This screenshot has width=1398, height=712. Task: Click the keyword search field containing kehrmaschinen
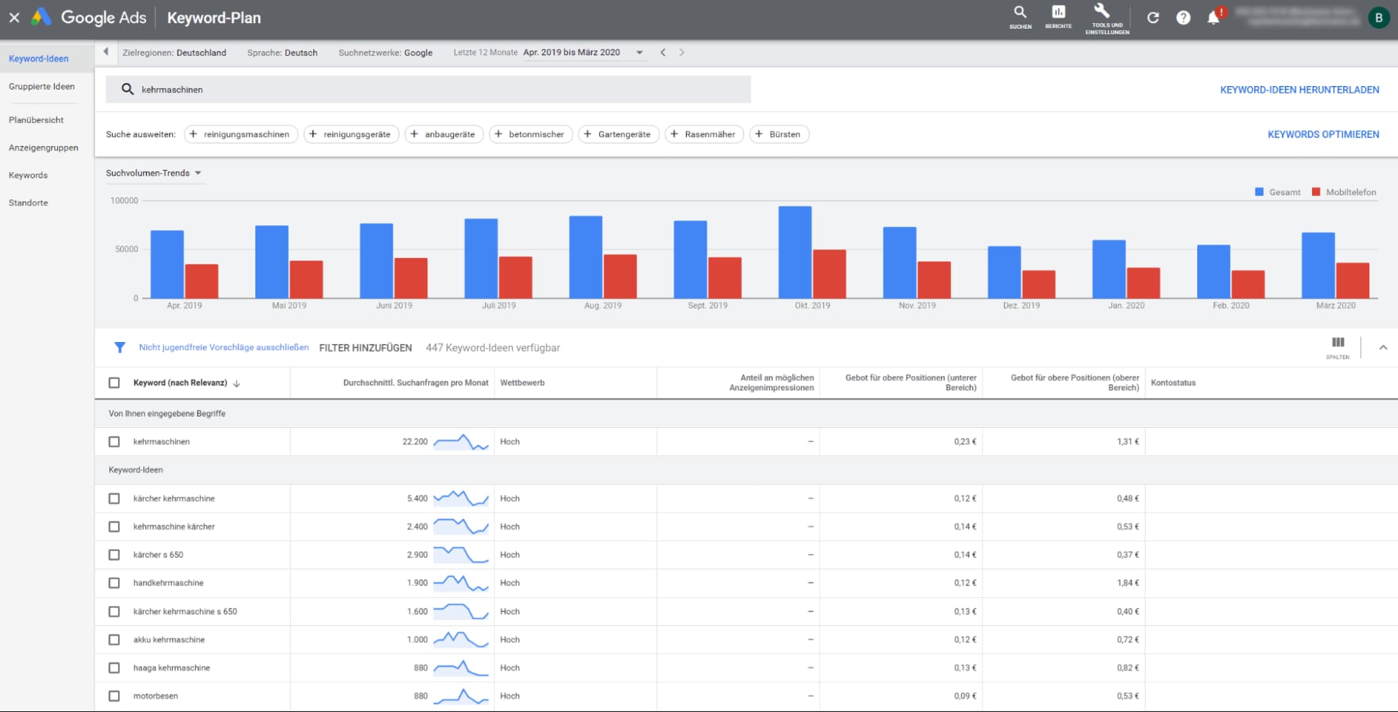coord(428,90)
